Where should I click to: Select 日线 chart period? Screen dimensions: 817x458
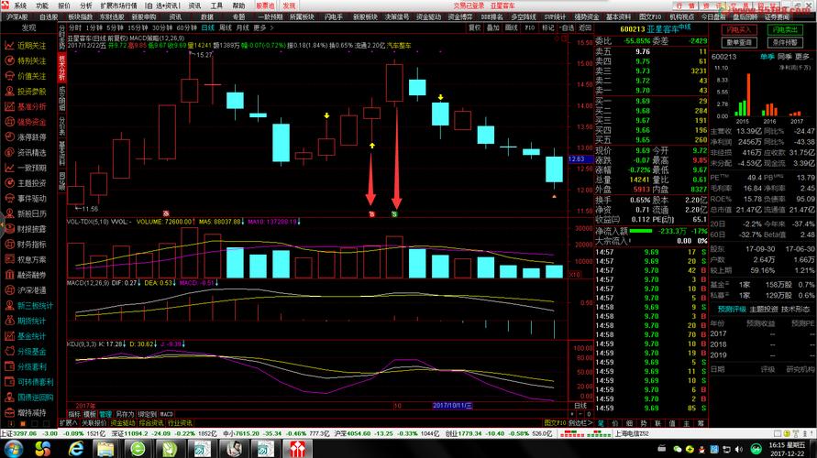[207, 27]
